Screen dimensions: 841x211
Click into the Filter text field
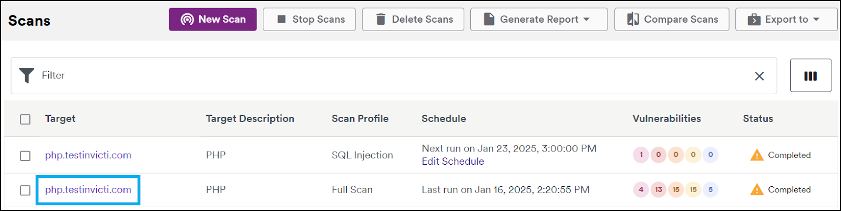point(394,76)
